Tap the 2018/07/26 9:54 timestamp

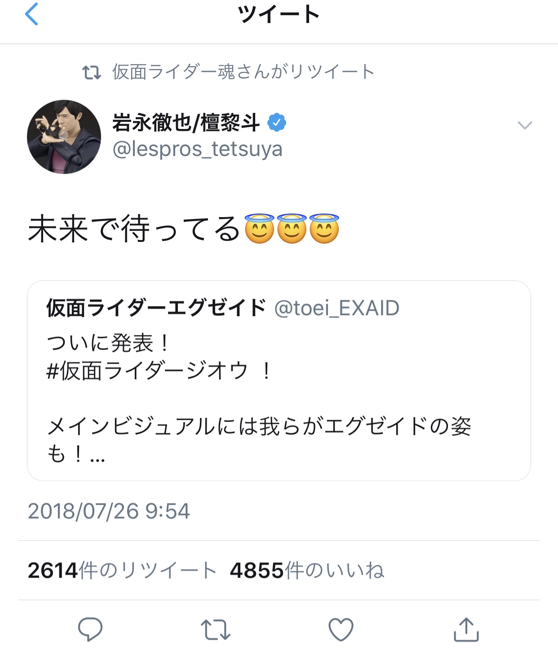(x=109, y=511)
